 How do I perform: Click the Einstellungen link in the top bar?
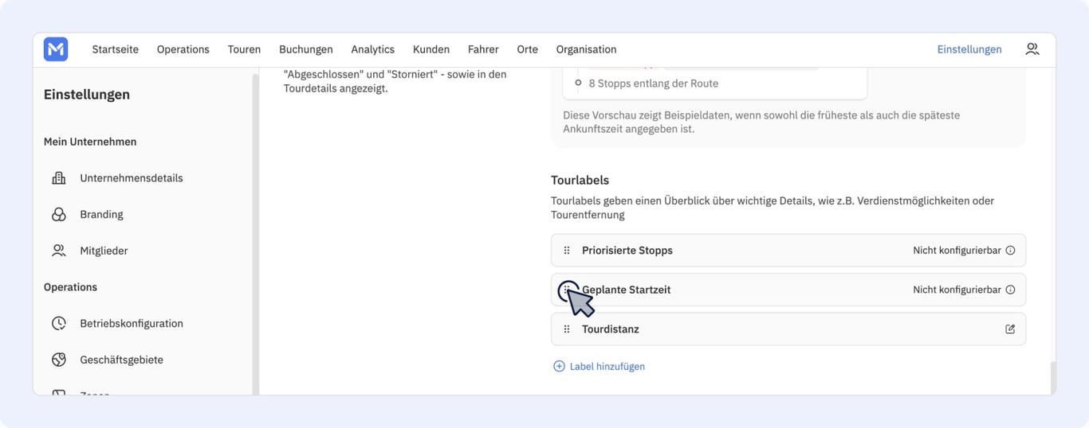click(969, 49)
